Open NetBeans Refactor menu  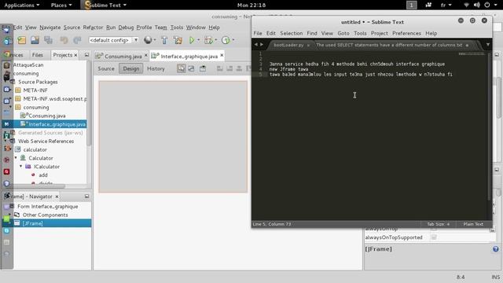point(93,28)
